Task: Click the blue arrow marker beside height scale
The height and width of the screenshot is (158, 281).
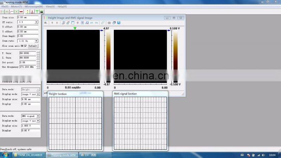Action: [102, 31]
